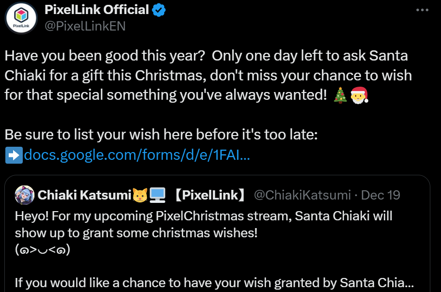This screenshot has height=292, width=441.
Task: Open the quoted tweet's Dec 19 timestamp
Action: [381, 195]
